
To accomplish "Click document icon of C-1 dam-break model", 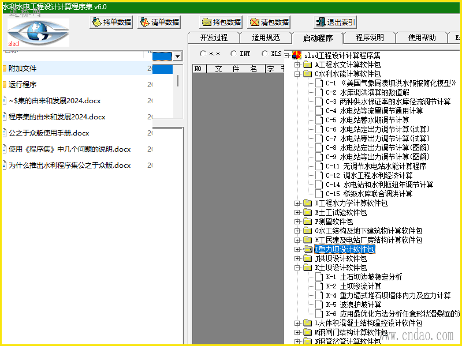I will pyautogui.click(x=319, y=83).
